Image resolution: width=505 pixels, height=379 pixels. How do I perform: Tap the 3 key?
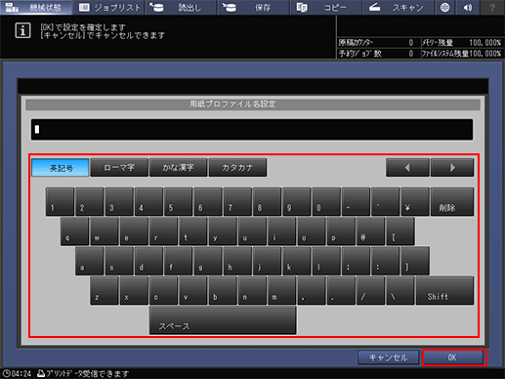click(x=119, y=201)
